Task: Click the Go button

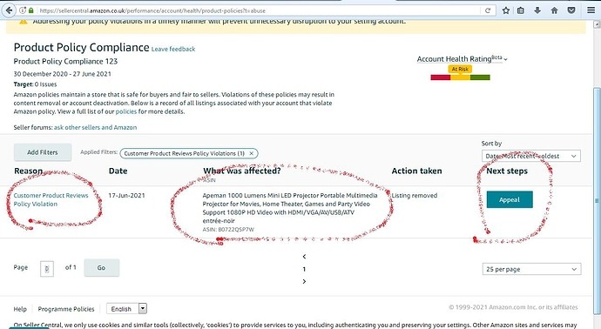Action: click(101, 268)
